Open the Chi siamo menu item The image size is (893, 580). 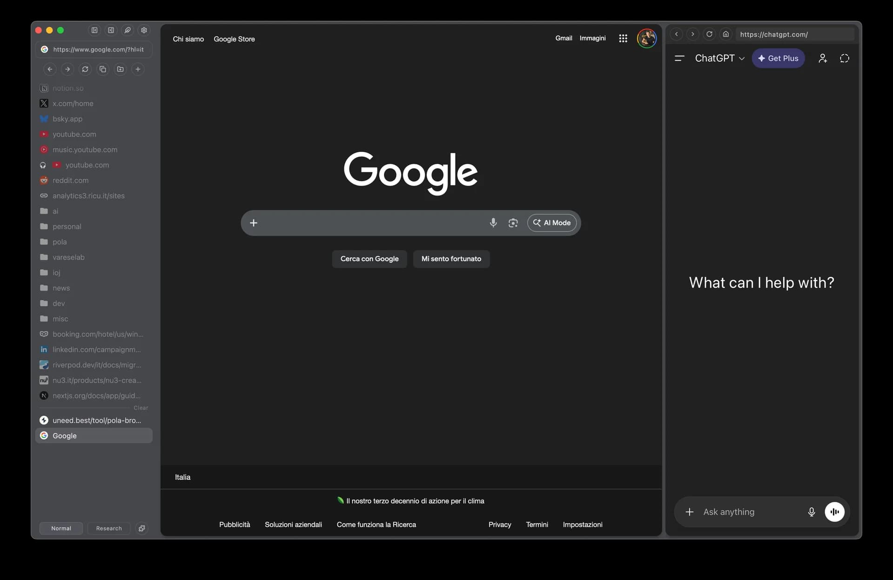coord(188,39)
